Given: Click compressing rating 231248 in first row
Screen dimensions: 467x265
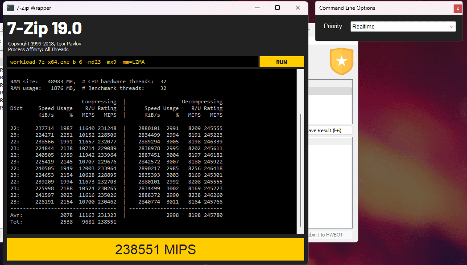Looking at the screenshot, I should tap(107, 128).
